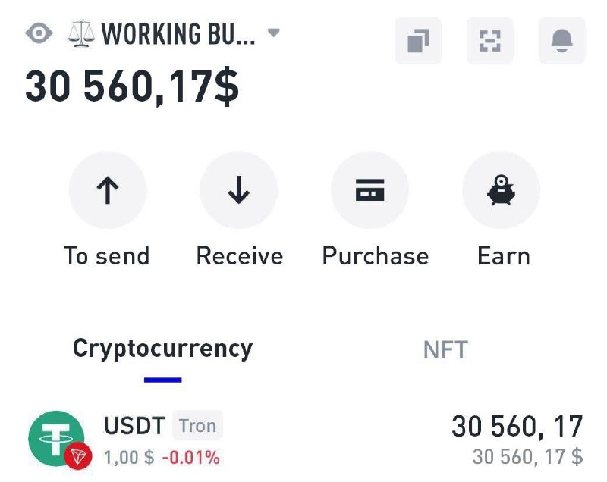
Task: Click the total balance 30 560,17$ heading
Action: [x=132, y=86]
